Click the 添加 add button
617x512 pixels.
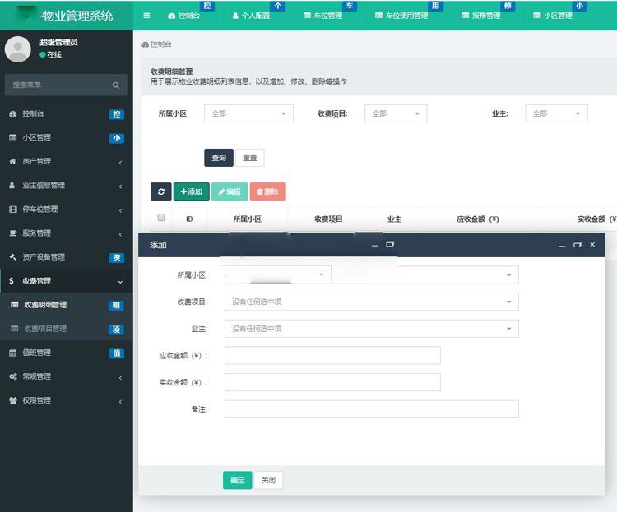[191, 191]
